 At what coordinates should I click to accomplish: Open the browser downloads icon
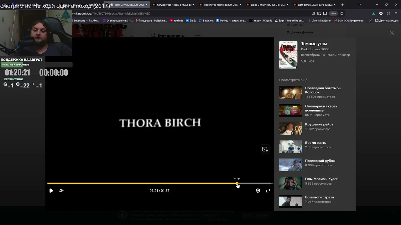click(373, 13)
